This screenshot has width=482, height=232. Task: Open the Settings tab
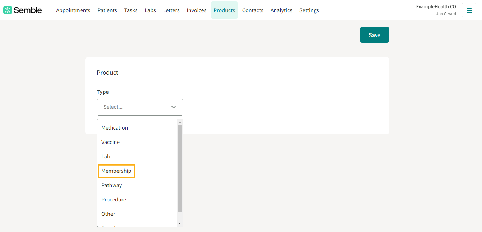(309, 10)
